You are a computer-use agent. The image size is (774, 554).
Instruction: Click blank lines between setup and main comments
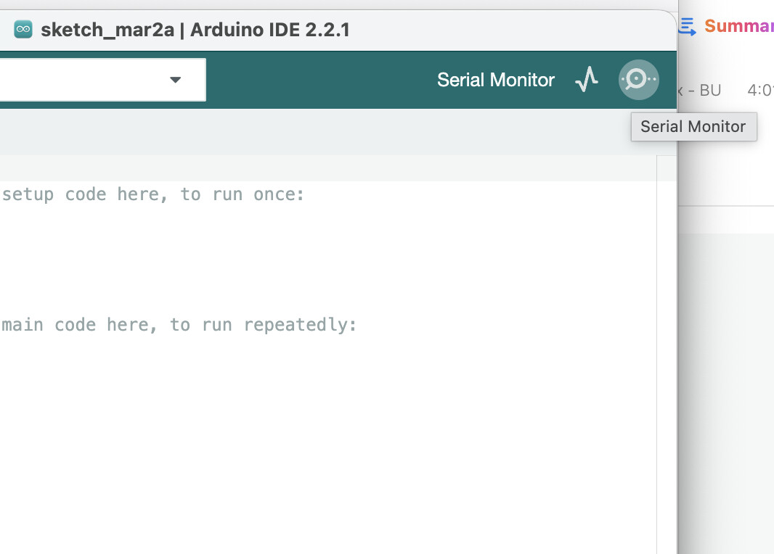pyautogui.click(x=218, y=260)
